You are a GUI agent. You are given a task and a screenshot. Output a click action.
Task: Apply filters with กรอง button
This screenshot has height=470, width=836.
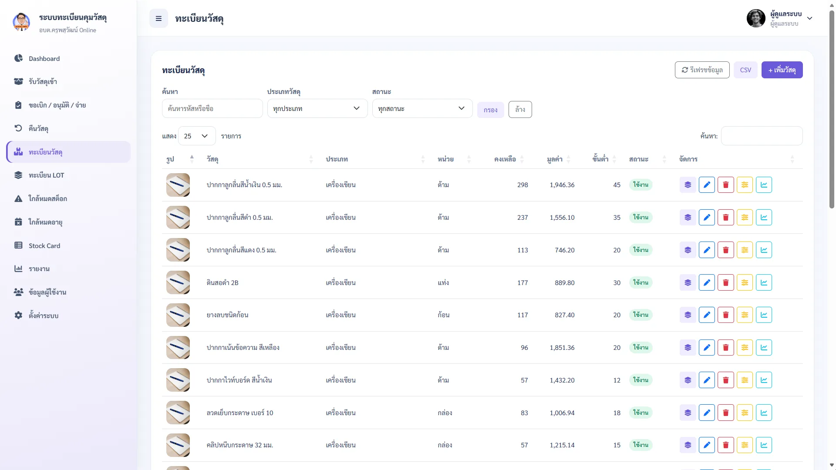pyautogui.click(x=490, y=110)
